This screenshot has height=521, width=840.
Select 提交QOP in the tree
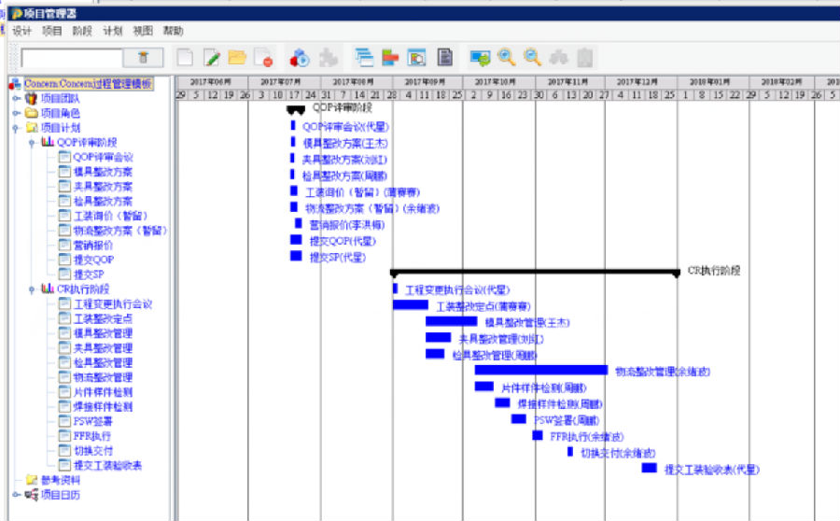click(93, 260)
